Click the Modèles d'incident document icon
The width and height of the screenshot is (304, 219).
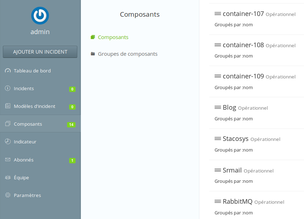tap(8, 106)
